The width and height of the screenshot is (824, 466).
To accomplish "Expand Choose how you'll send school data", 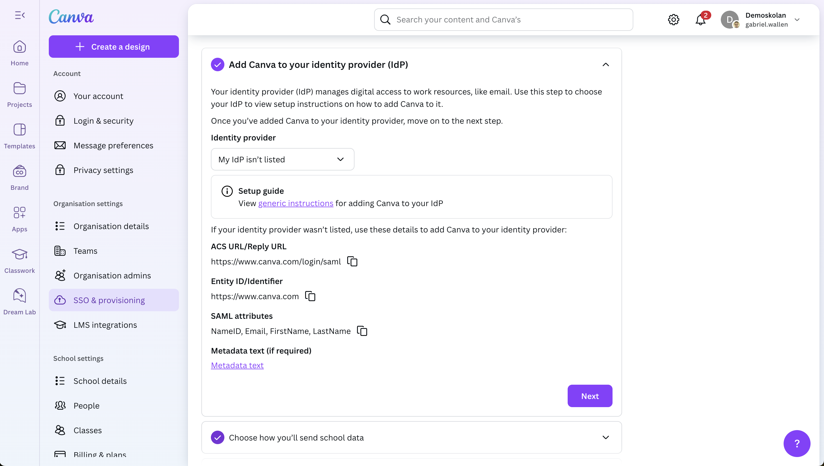I will click(605, 437).
